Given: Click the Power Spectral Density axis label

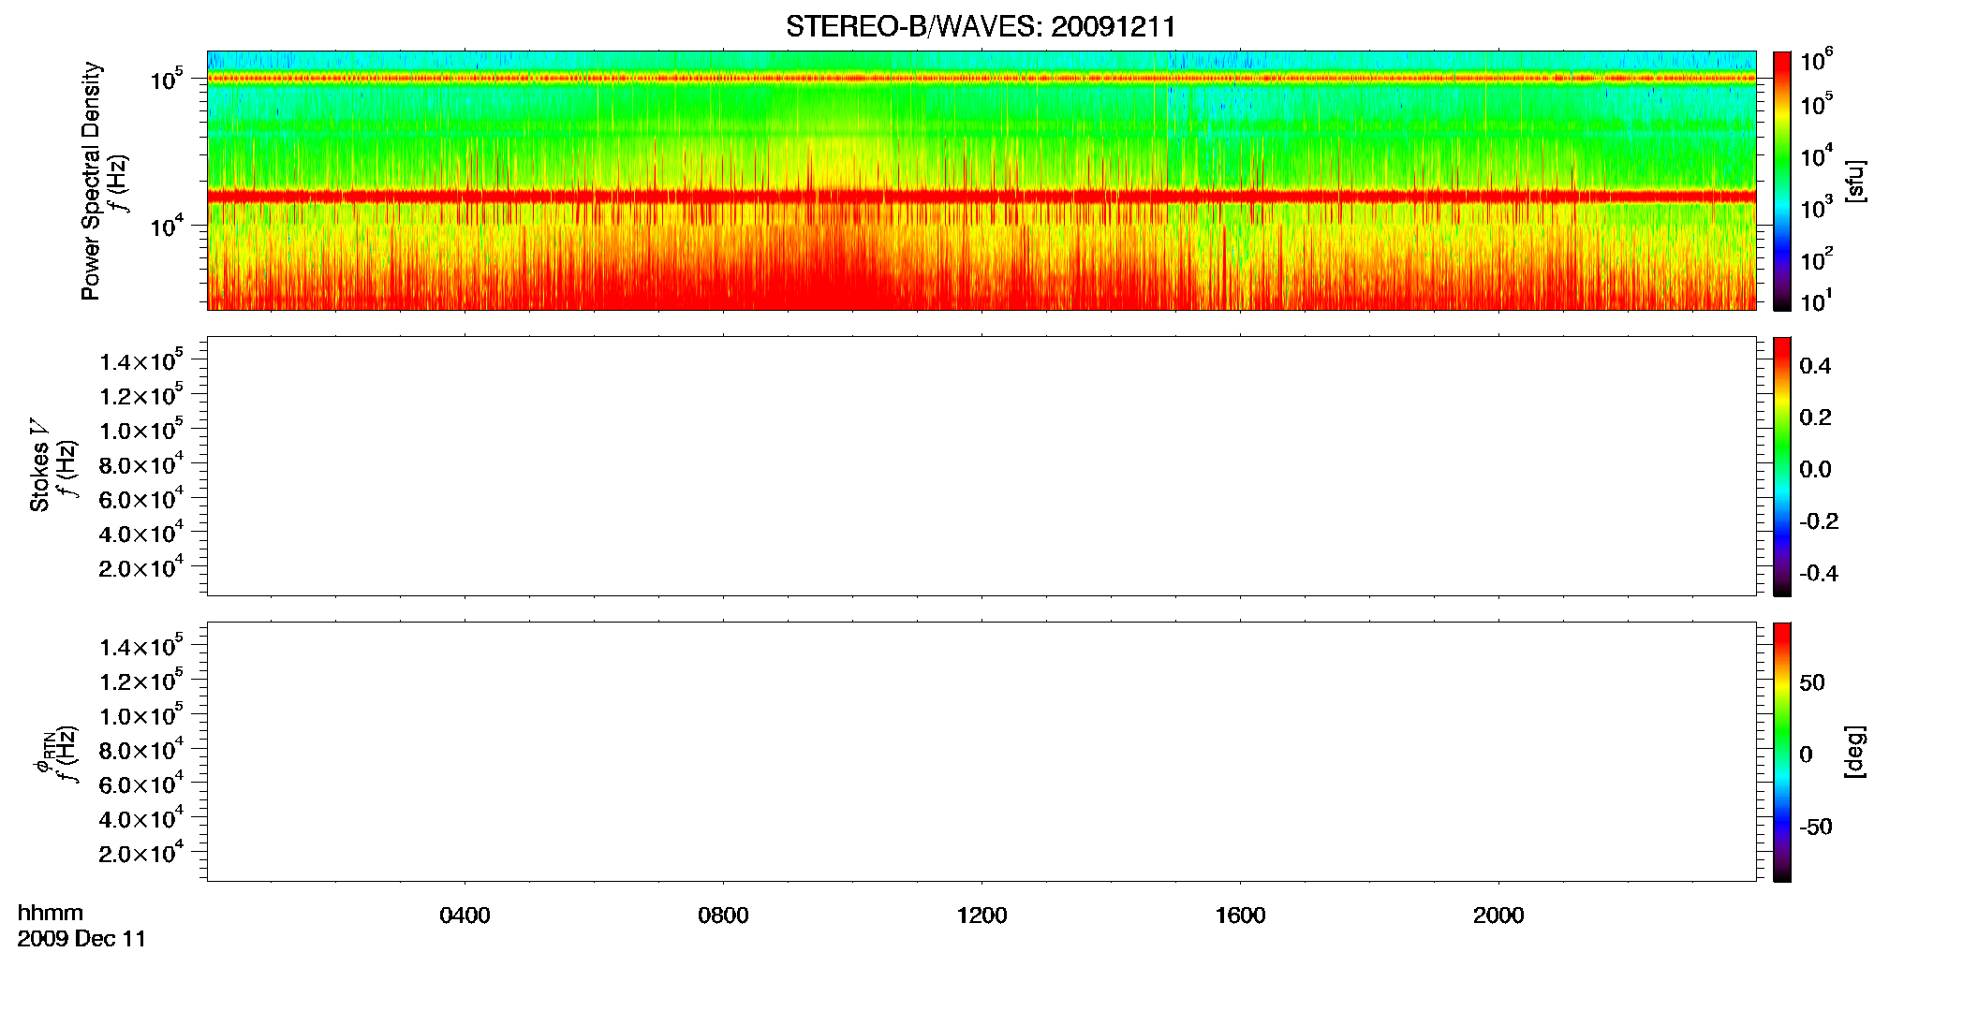Looking at the screenshot, I should (90, 181).
